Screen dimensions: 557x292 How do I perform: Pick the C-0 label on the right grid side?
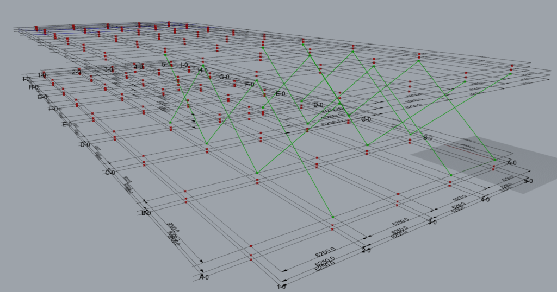pyautogui.click(x=366, y=119)
